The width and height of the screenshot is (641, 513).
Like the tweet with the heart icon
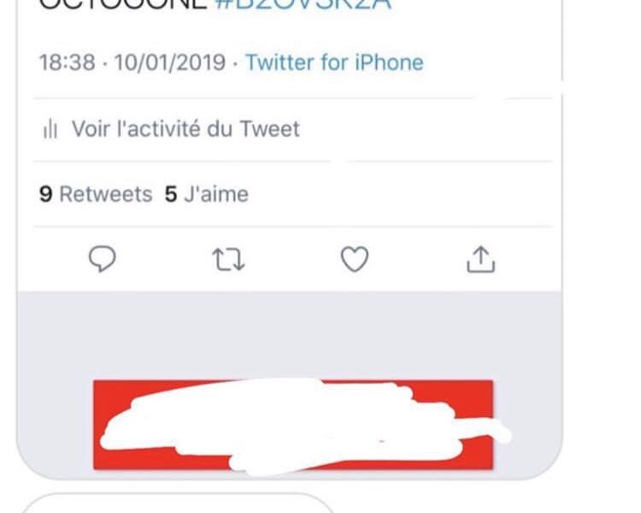pos(355,259)
